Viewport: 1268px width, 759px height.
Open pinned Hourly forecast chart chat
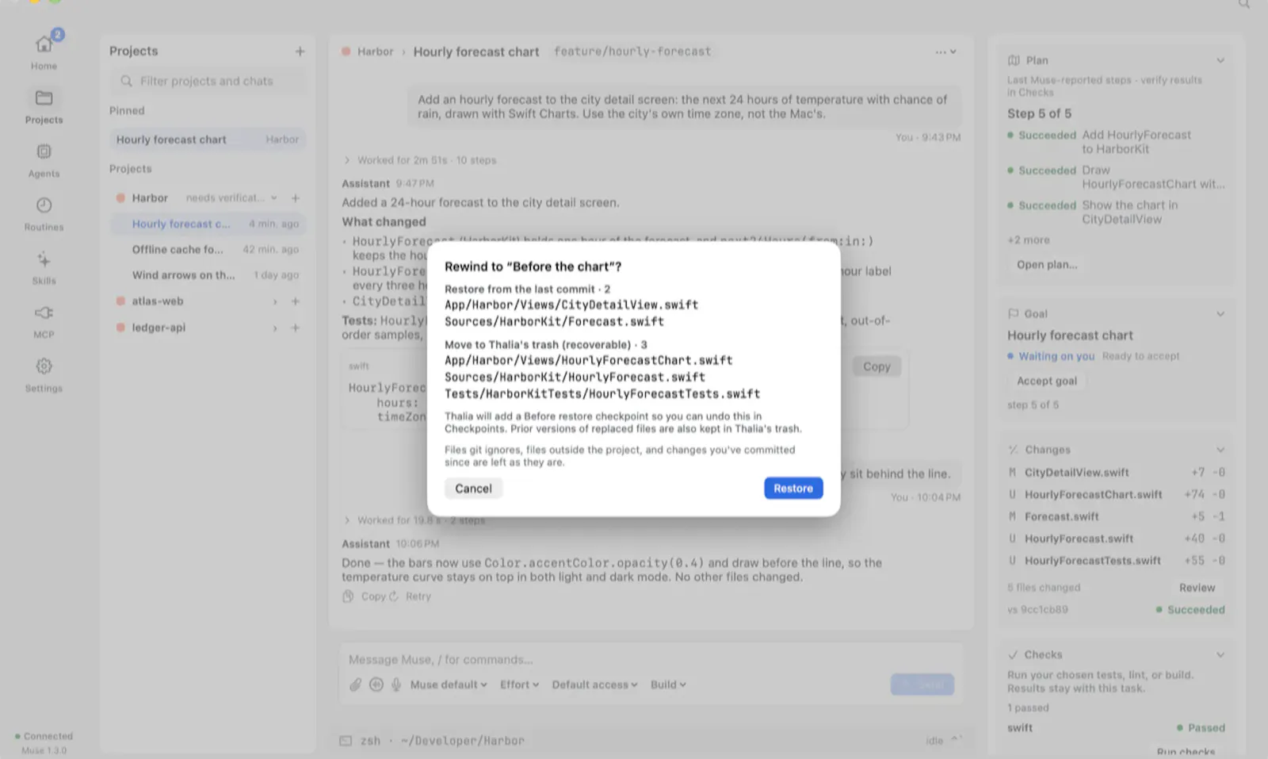pyautogui.click(x=208, y=140)
